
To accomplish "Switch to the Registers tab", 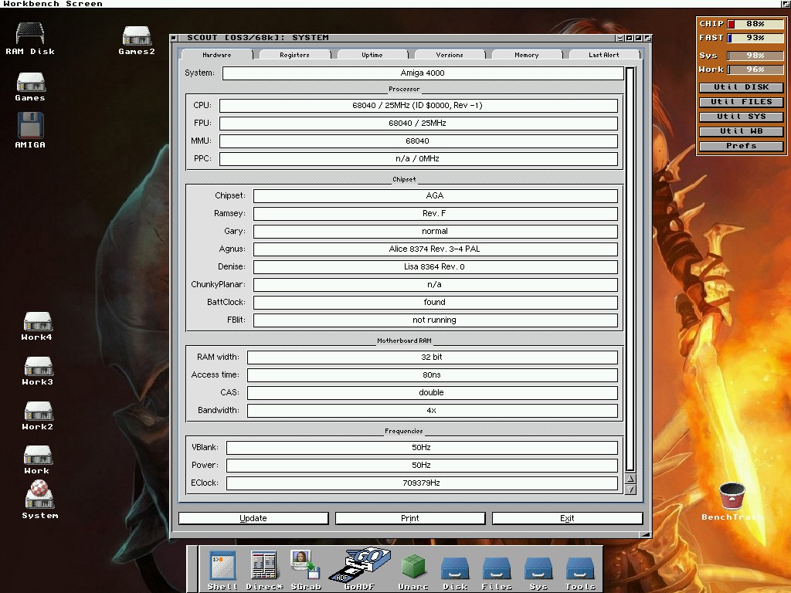I will [x=294, y=55].
